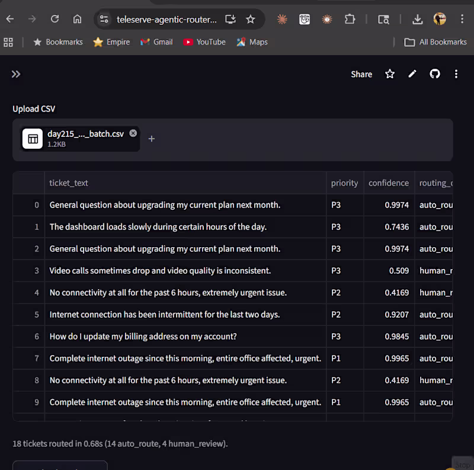The width and height of the screenshot is (474, 470).
Task: Open the Bookmarks bookmark
Action: 58,42
